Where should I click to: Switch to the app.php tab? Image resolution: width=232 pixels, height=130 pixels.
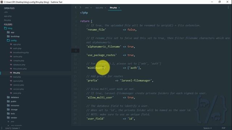tap(99, 8)
